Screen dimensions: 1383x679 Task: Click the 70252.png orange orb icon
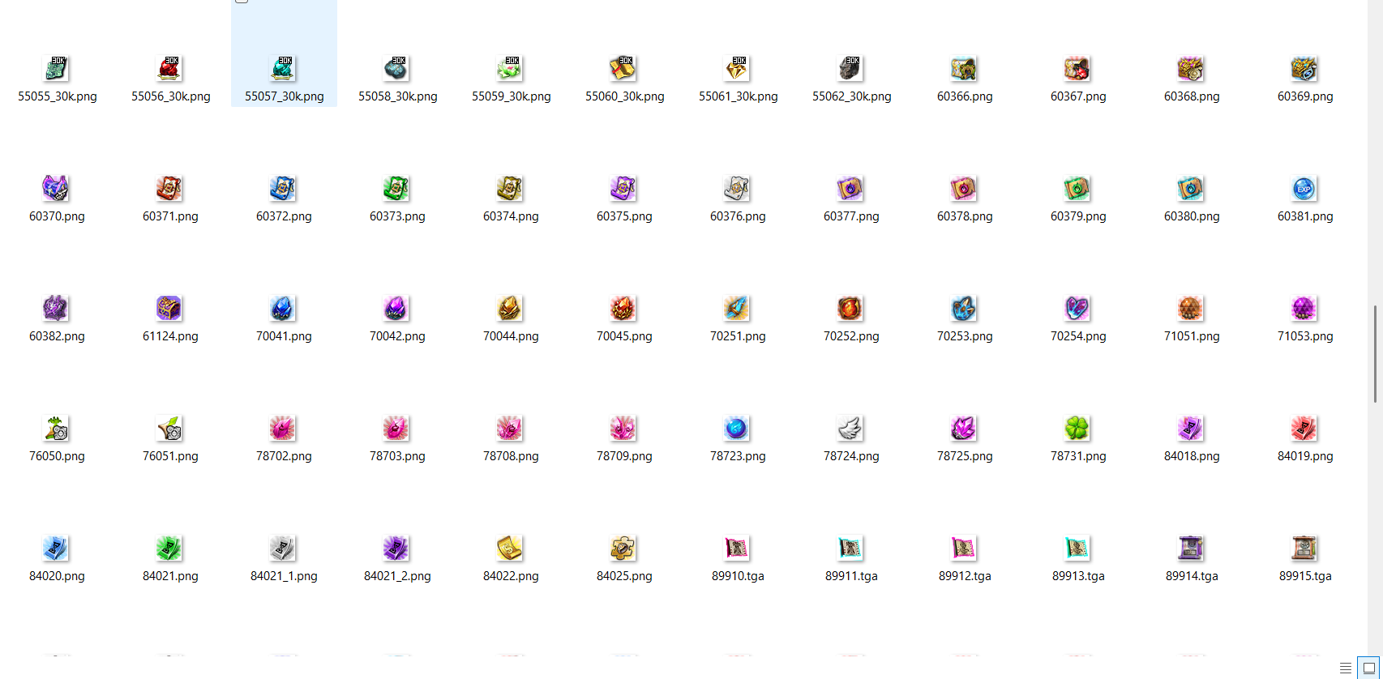coord(850,309)
